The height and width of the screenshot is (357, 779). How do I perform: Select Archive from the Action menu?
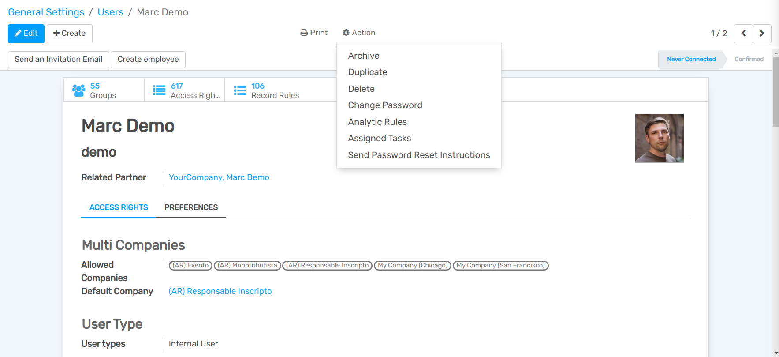click(364, 56)
